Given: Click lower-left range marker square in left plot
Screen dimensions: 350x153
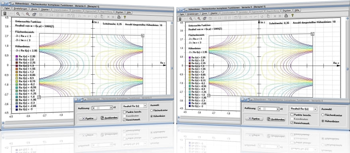Looking at the screenshot, I should click(x=39, y=97).
